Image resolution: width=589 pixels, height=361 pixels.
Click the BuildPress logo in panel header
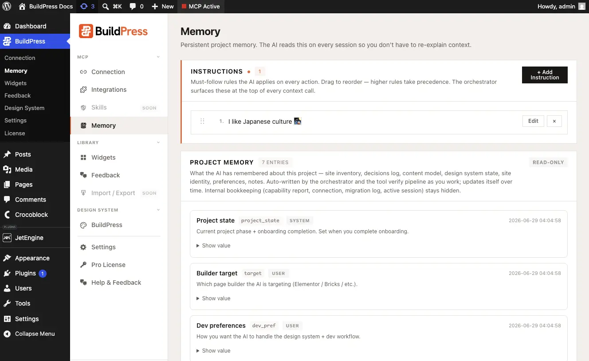click(114, 31)
